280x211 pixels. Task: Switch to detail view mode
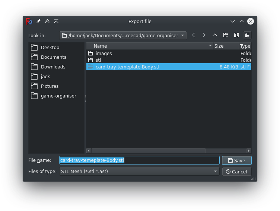247,35
